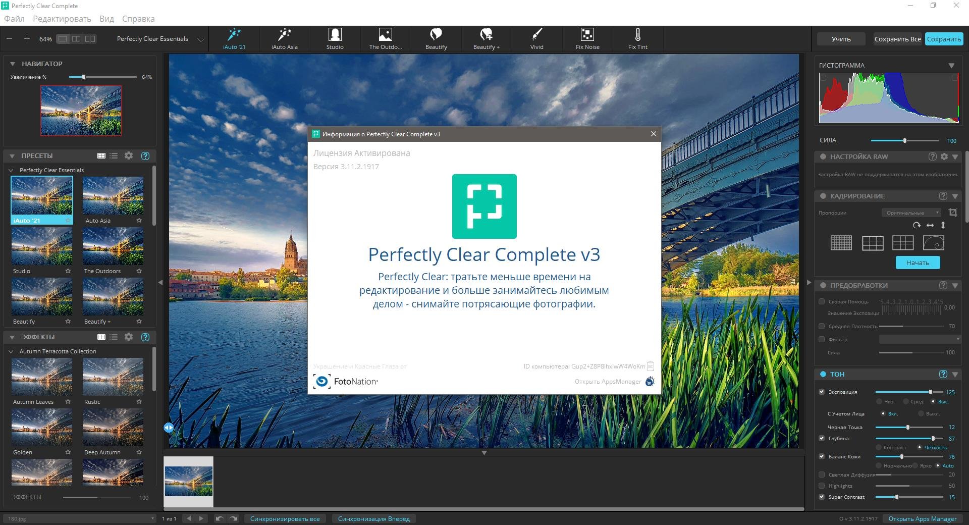Open the Файл menu
The height and width of the screenshot is (525, 969).
[x=14, y=19]
